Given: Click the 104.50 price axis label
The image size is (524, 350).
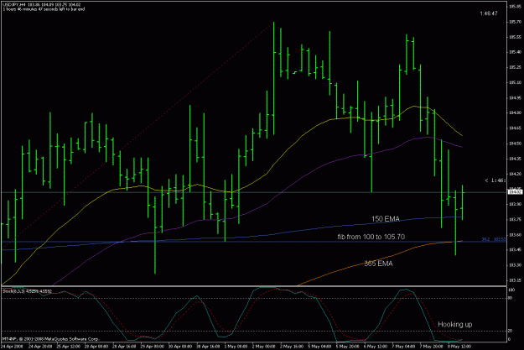Looking at the screenshot, I should click(x=515, y=144).
